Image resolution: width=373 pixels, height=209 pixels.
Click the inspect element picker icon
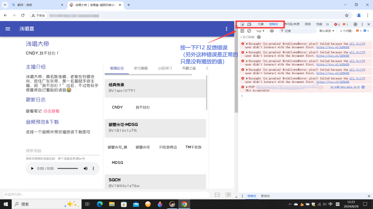click(242, 24)
